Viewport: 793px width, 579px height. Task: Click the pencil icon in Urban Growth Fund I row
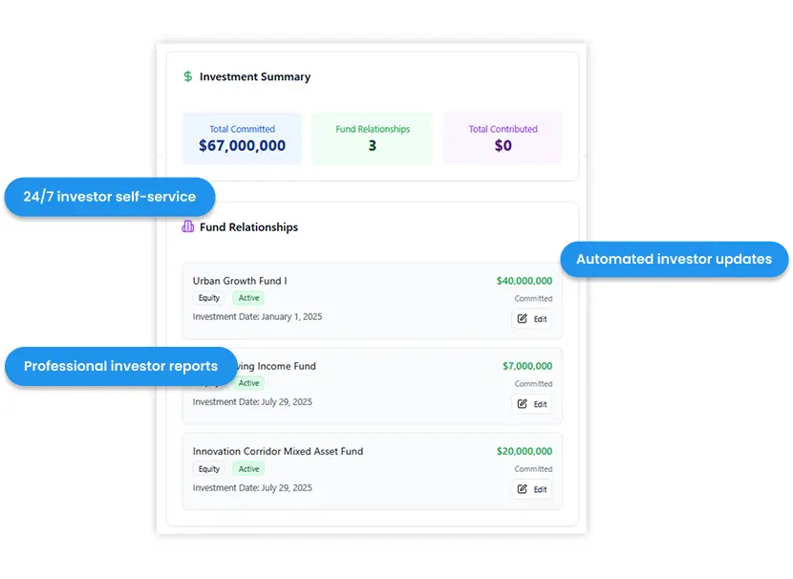click(x=523, y=319)
